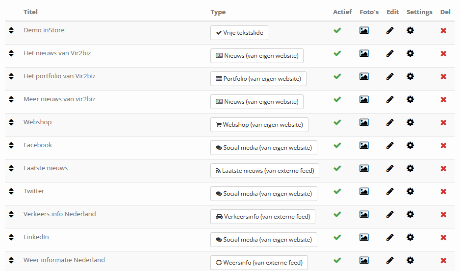Click the Titel column header
Screen dimensions: 460x271
coord(30,12)
